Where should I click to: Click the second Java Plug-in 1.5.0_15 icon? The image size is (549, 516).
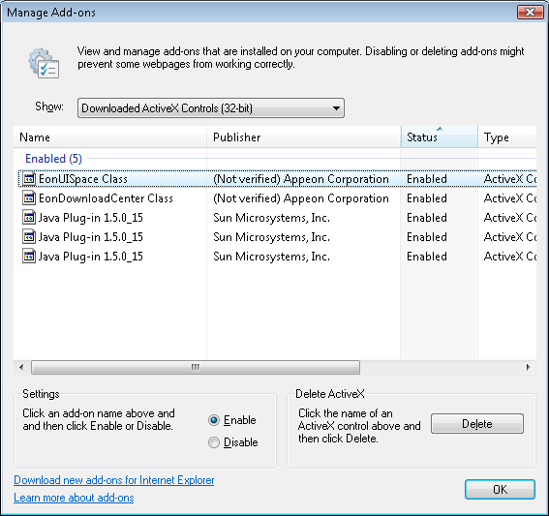[x=29, y=236]
